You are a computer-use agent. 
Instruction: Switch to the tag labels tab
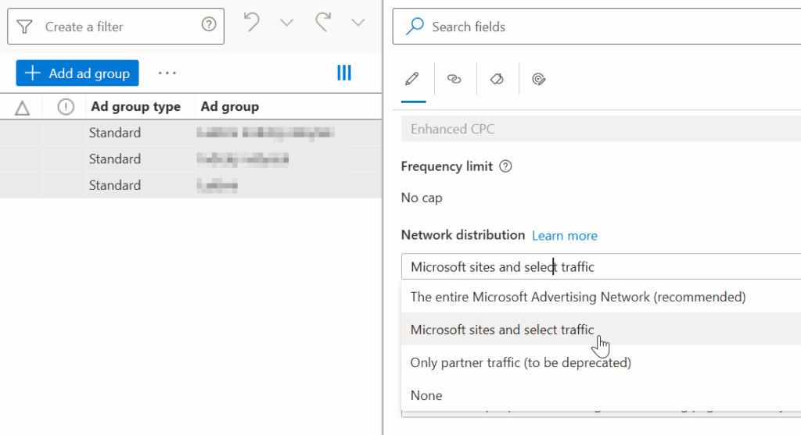click(x=497, y=79)
